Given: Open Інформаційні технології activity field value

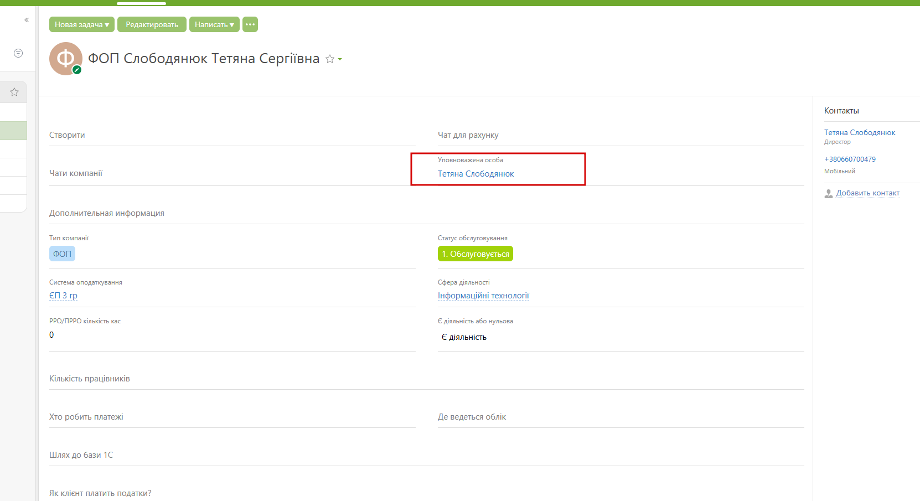Looking at the screenshot, I should [483, 296].
